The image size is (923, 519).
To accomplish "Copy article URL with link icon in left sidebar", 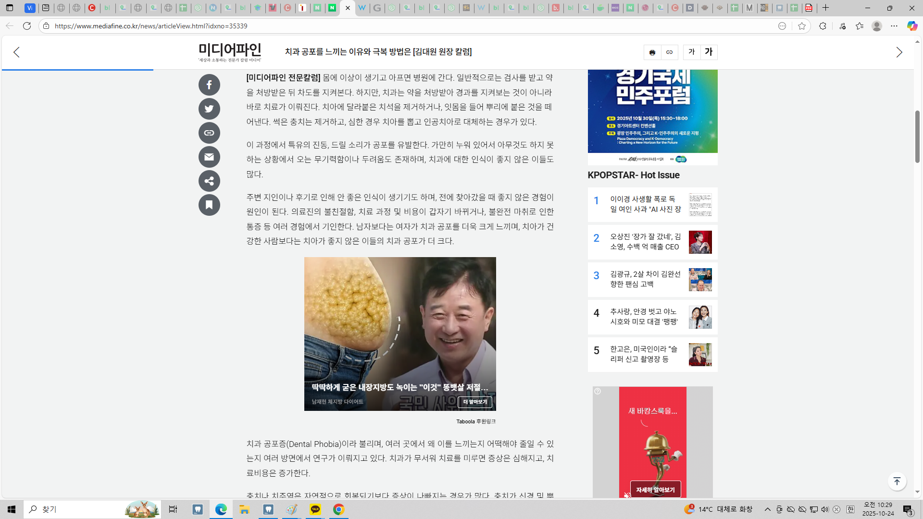I will click(209, 133).
